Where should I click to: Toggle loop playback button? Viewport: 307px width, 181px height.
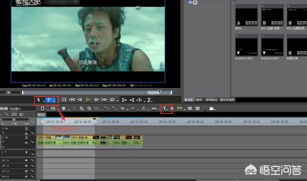(112, 100)
